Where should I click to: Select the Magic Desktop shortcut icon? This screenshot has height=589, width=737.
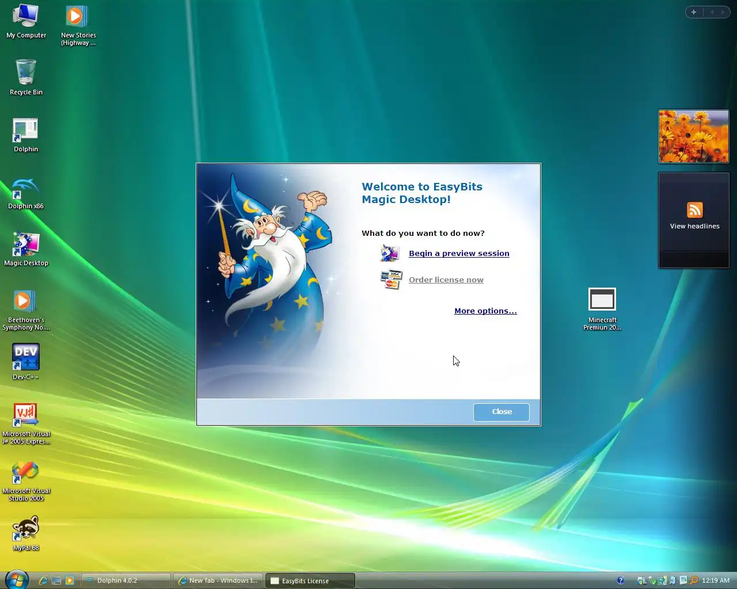pyautogui.click(x=26, y=249)
